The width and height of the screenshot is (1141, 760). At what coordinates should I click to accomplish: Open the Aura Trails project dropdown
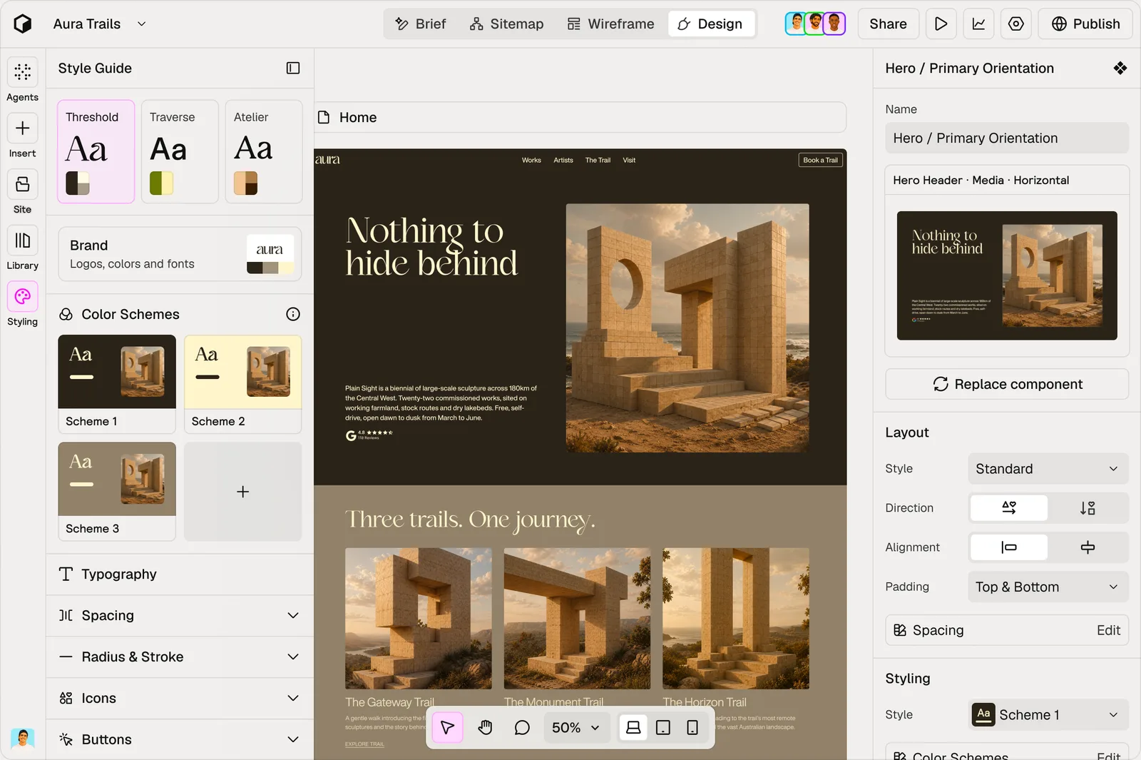click(100, 24)
